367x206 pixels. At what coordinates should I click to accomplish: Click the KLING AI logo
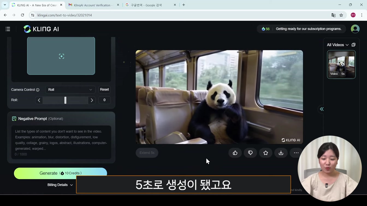(x=41, y=29)
